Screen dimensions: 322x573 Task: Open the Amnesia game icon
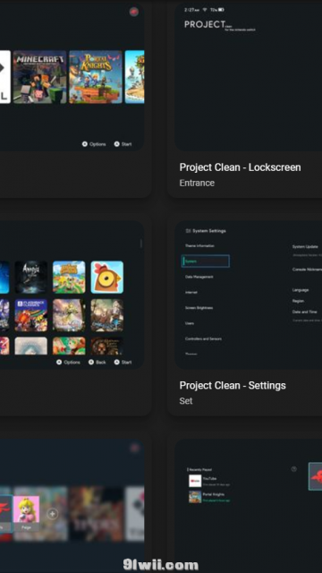pyautogui.click(x=31, y=277)
